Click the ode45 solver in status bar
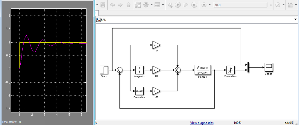299x125 pixels. 289,123
